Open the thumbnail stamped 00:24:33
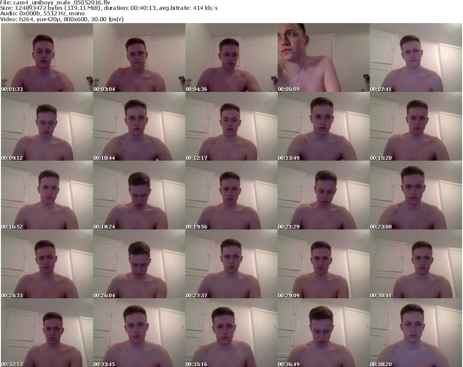 point(47,264)
